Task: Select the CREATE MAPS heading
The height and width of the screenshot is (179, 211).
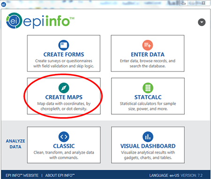Action: 64,97
